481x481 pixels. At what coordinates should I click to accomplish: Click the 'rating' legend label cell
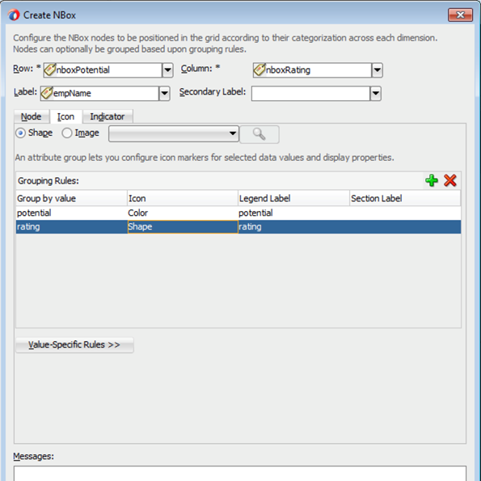293,227
